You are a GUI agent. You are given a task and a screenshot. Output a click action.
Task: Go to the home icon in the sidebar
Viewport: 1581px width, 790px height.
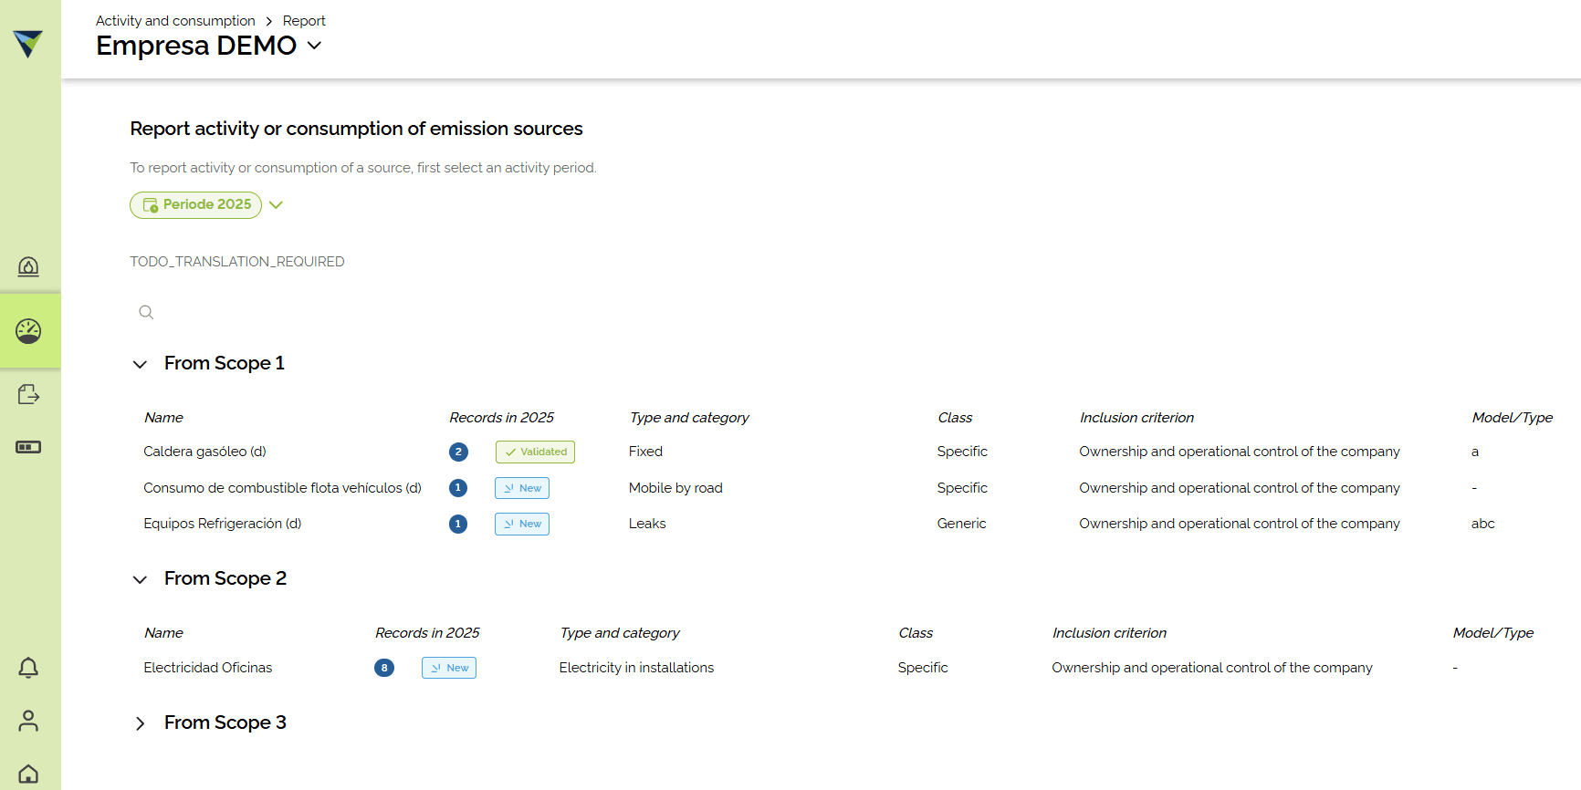coord(28,774)
